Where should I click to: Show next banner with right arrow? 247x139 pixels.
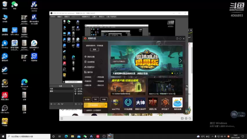click(181, 61)
